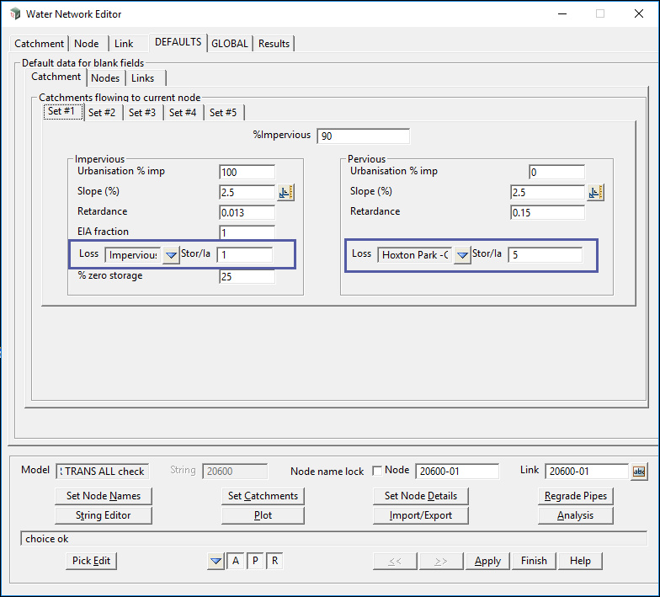Toggle the P mode button

(x=255, y=562)
